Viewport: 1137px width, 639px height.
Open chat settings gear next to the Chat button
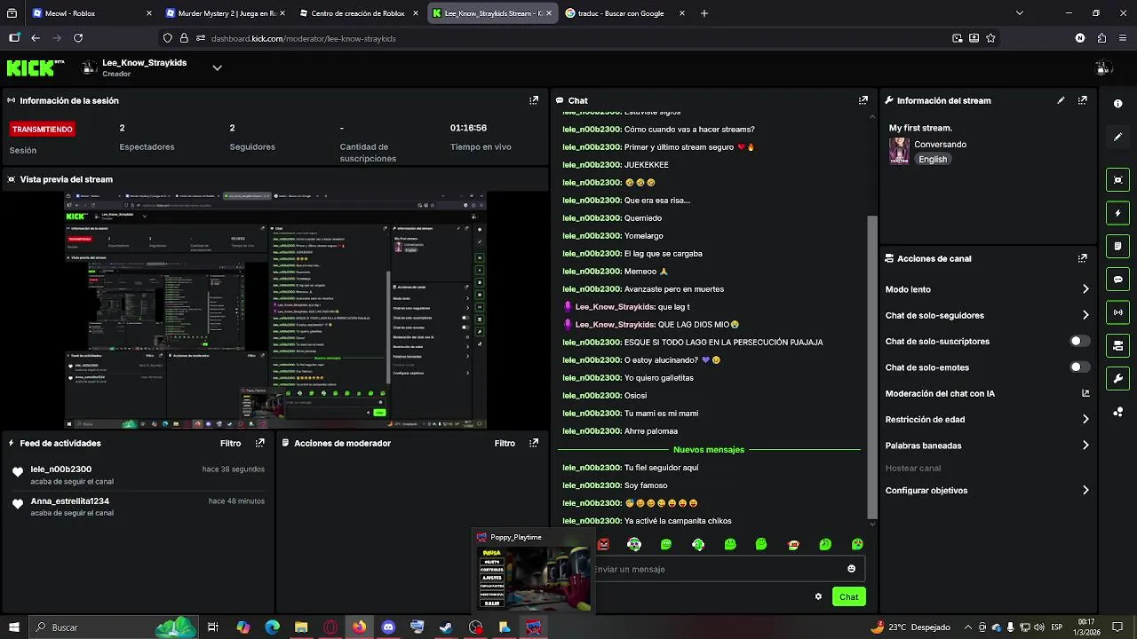[x=818, y=596]
